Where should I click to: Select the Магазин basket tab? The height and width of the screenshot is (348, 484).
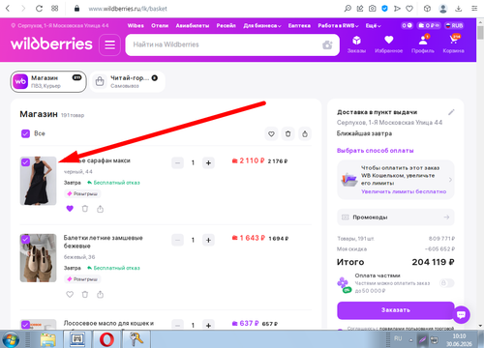(x=48, y=81)
